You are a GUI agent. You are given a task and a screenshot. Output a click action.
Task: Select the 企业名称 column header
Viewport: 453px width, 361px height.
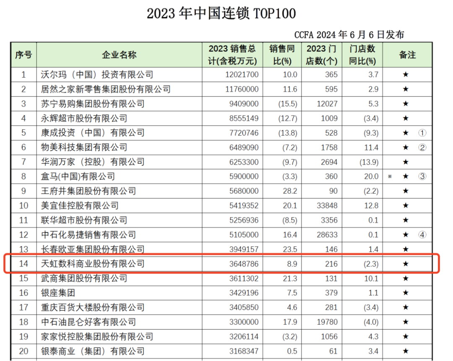119,55
